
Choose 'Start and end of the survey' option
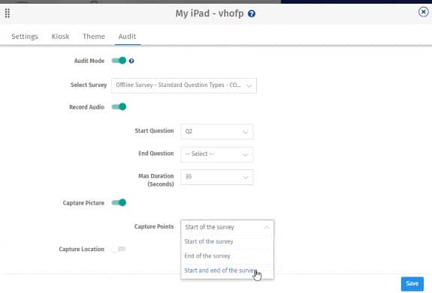point(228,271)
